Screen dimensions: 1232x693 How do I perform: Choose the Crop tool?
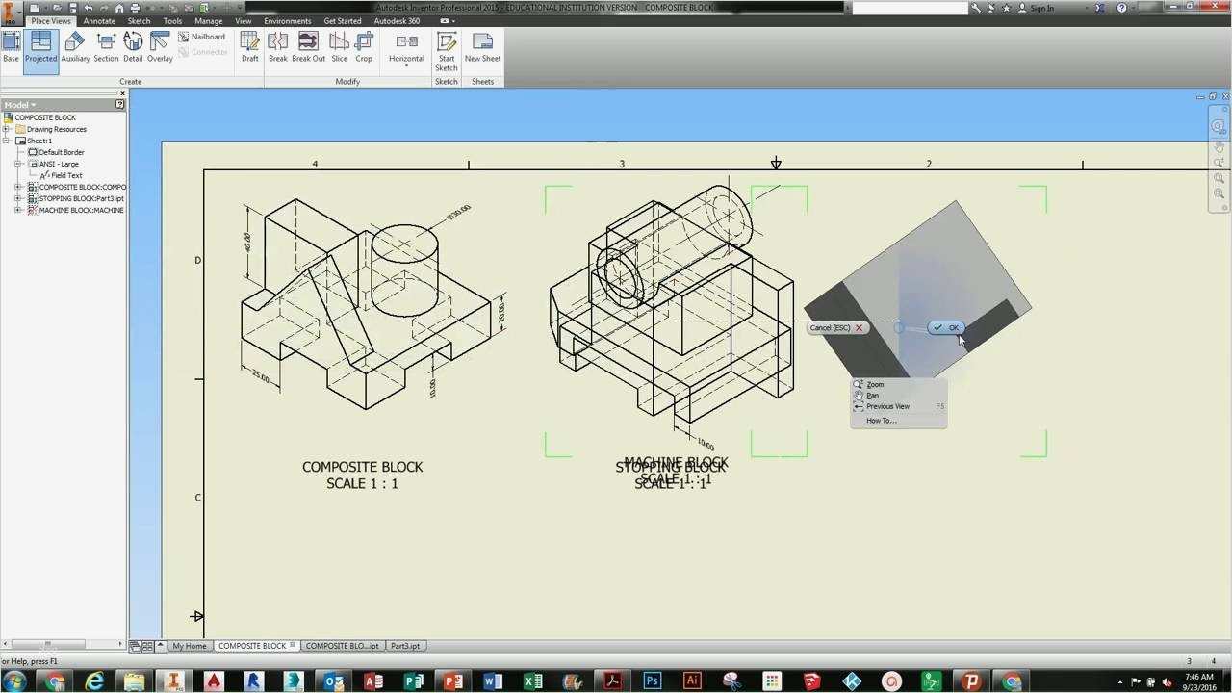click(x=364, y=47)
